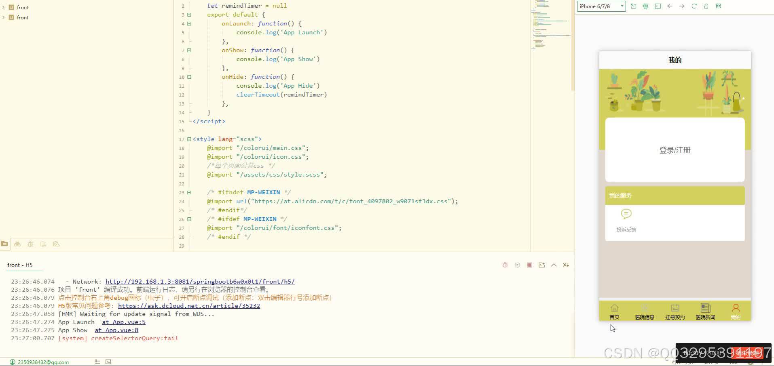
Task: Go back in the built-in browser
Action: [670, 6]
